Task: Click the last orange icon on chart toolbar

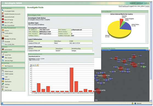Action: pos(37,65)
